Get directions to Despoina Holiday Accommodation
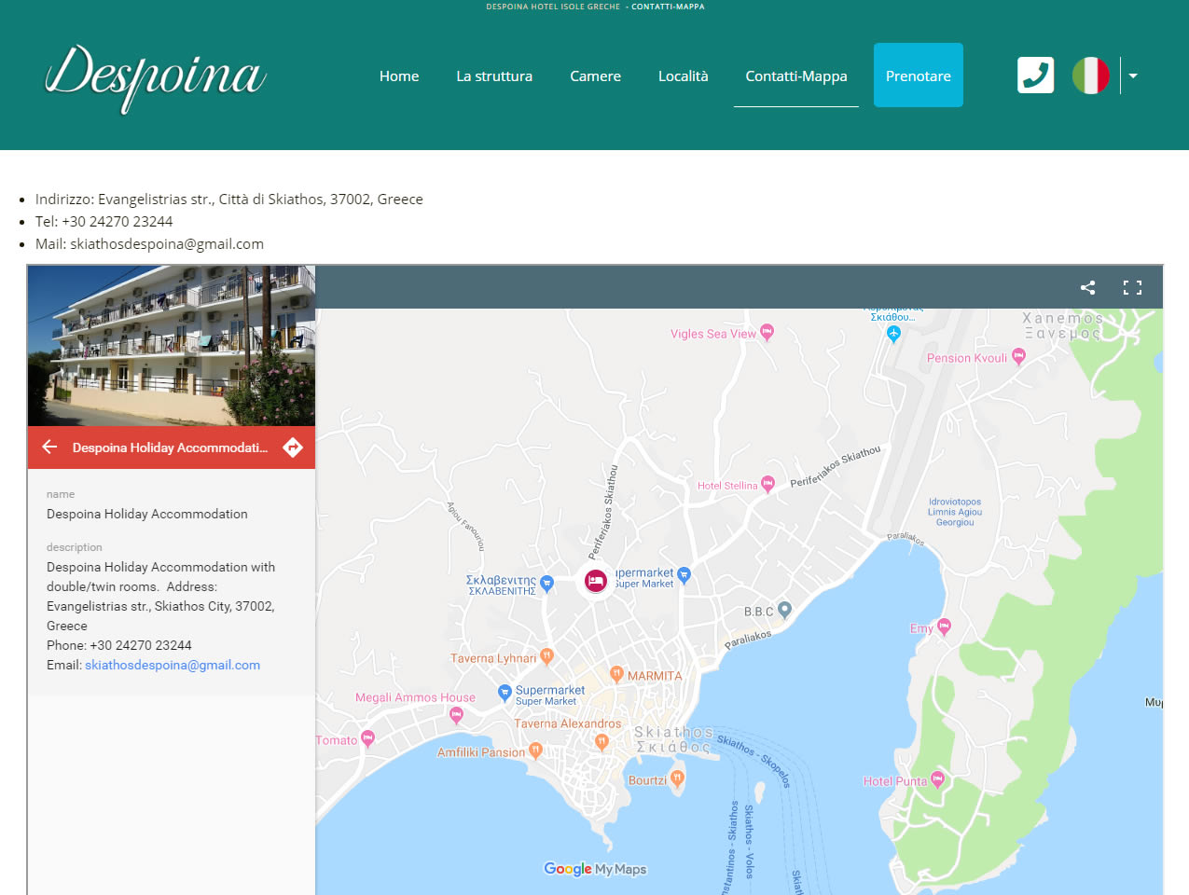Screen dimensions: 1189x895 (x=293, y=447)
